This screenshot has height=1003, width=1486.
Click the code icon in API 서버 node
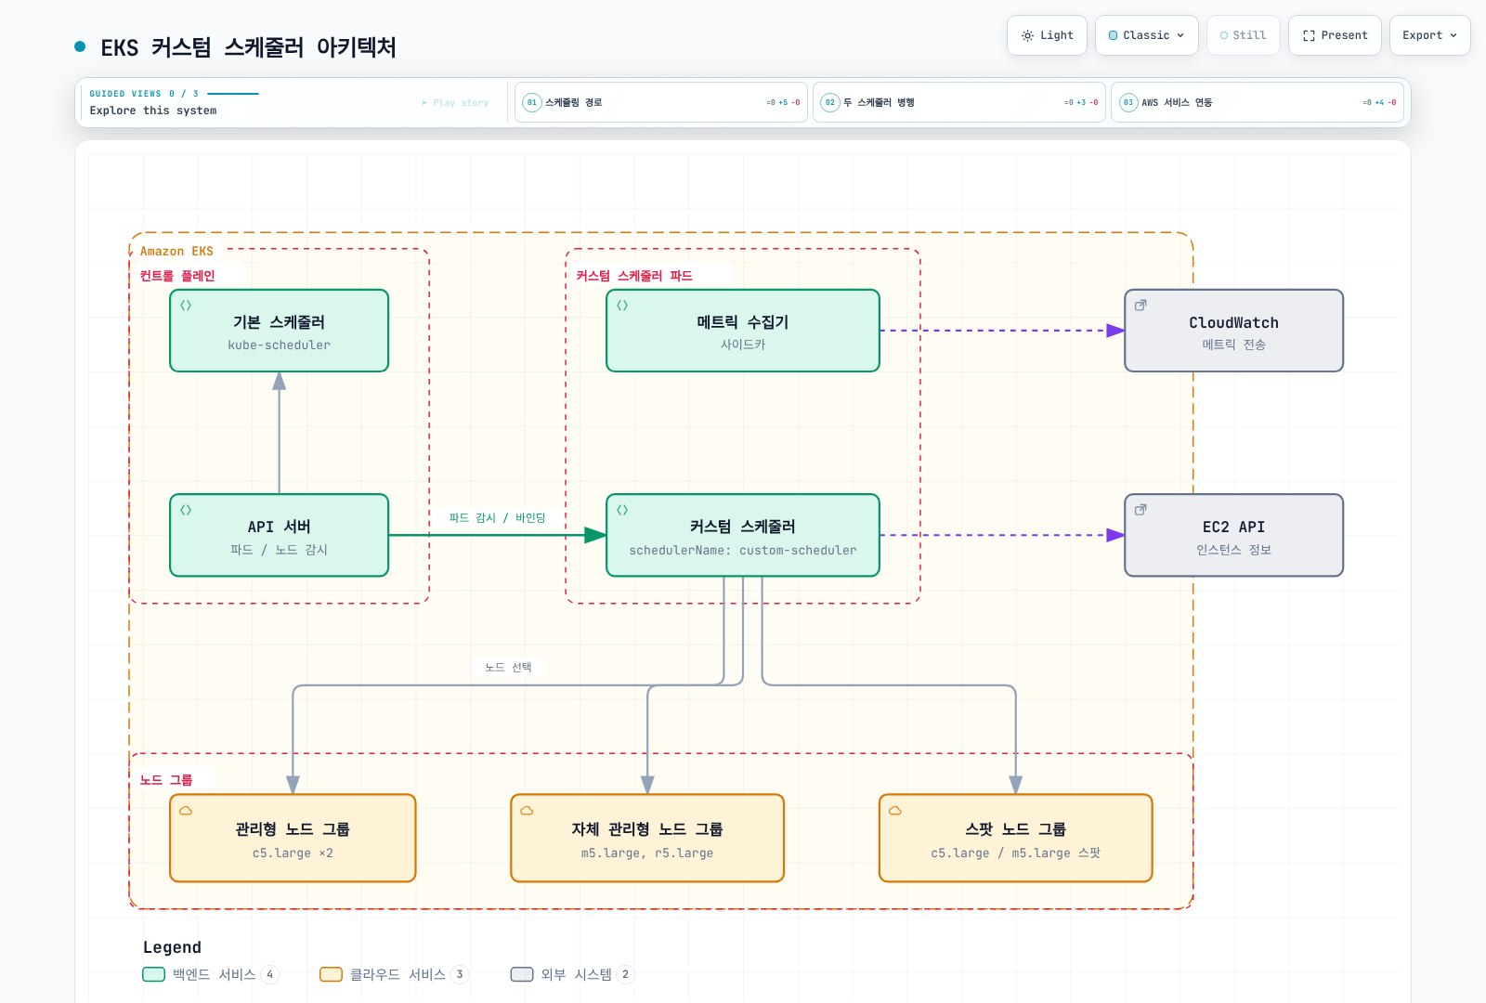point(186,510)
